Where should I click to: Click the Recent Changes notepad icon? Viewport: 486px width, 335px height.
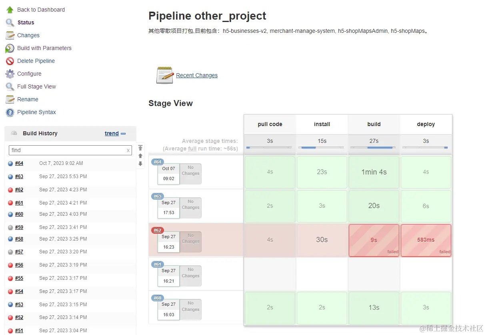coord(164,75)
